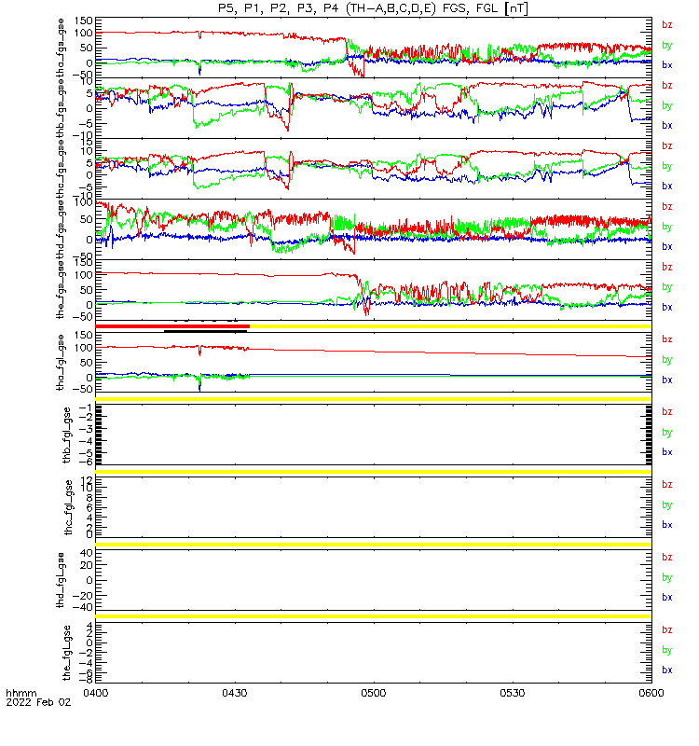This screenshot has width=699, height=746.
Task: Select the thb_fgs_gse axis label
Action: [x=61, y=108]
